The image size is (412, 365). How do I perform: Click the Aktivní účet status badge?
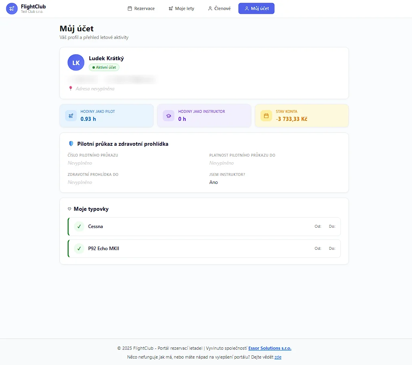(104, 67)
